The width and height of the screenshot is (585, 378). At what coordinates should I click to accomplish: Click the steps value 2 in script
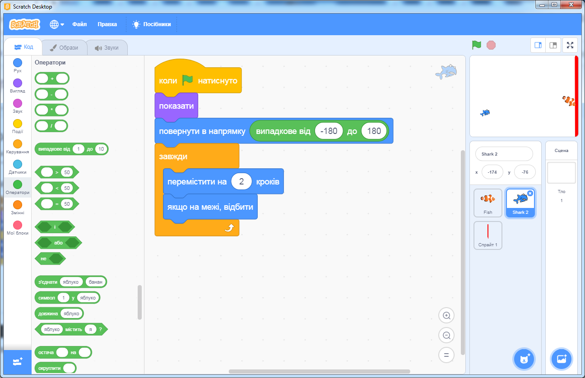[x=241, y=182]
